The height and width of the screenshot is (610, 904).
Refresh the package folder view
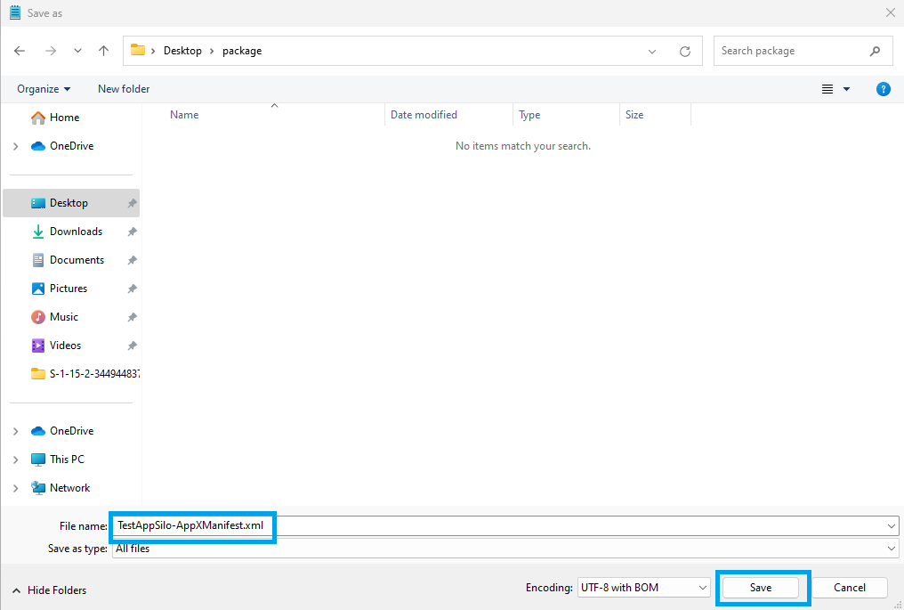pos(685,52)
